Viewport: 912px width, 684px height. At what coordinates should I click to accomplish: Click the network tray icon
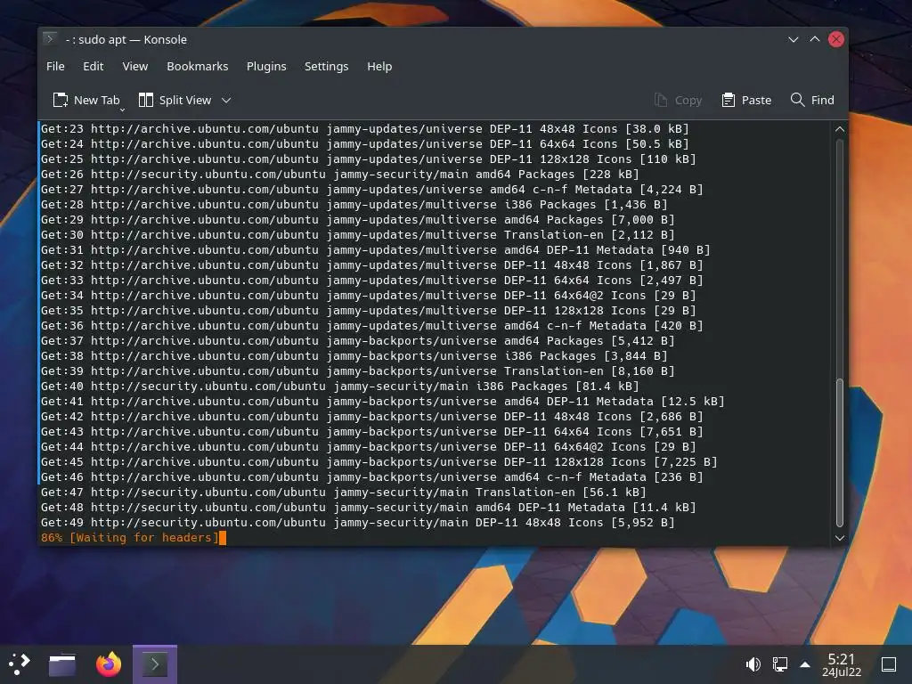(x=780, y=664)
